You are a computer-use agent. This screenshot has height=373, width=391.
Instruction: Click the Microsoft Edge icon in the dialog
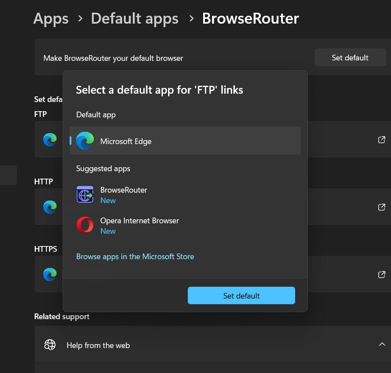(x=85, y=141)
